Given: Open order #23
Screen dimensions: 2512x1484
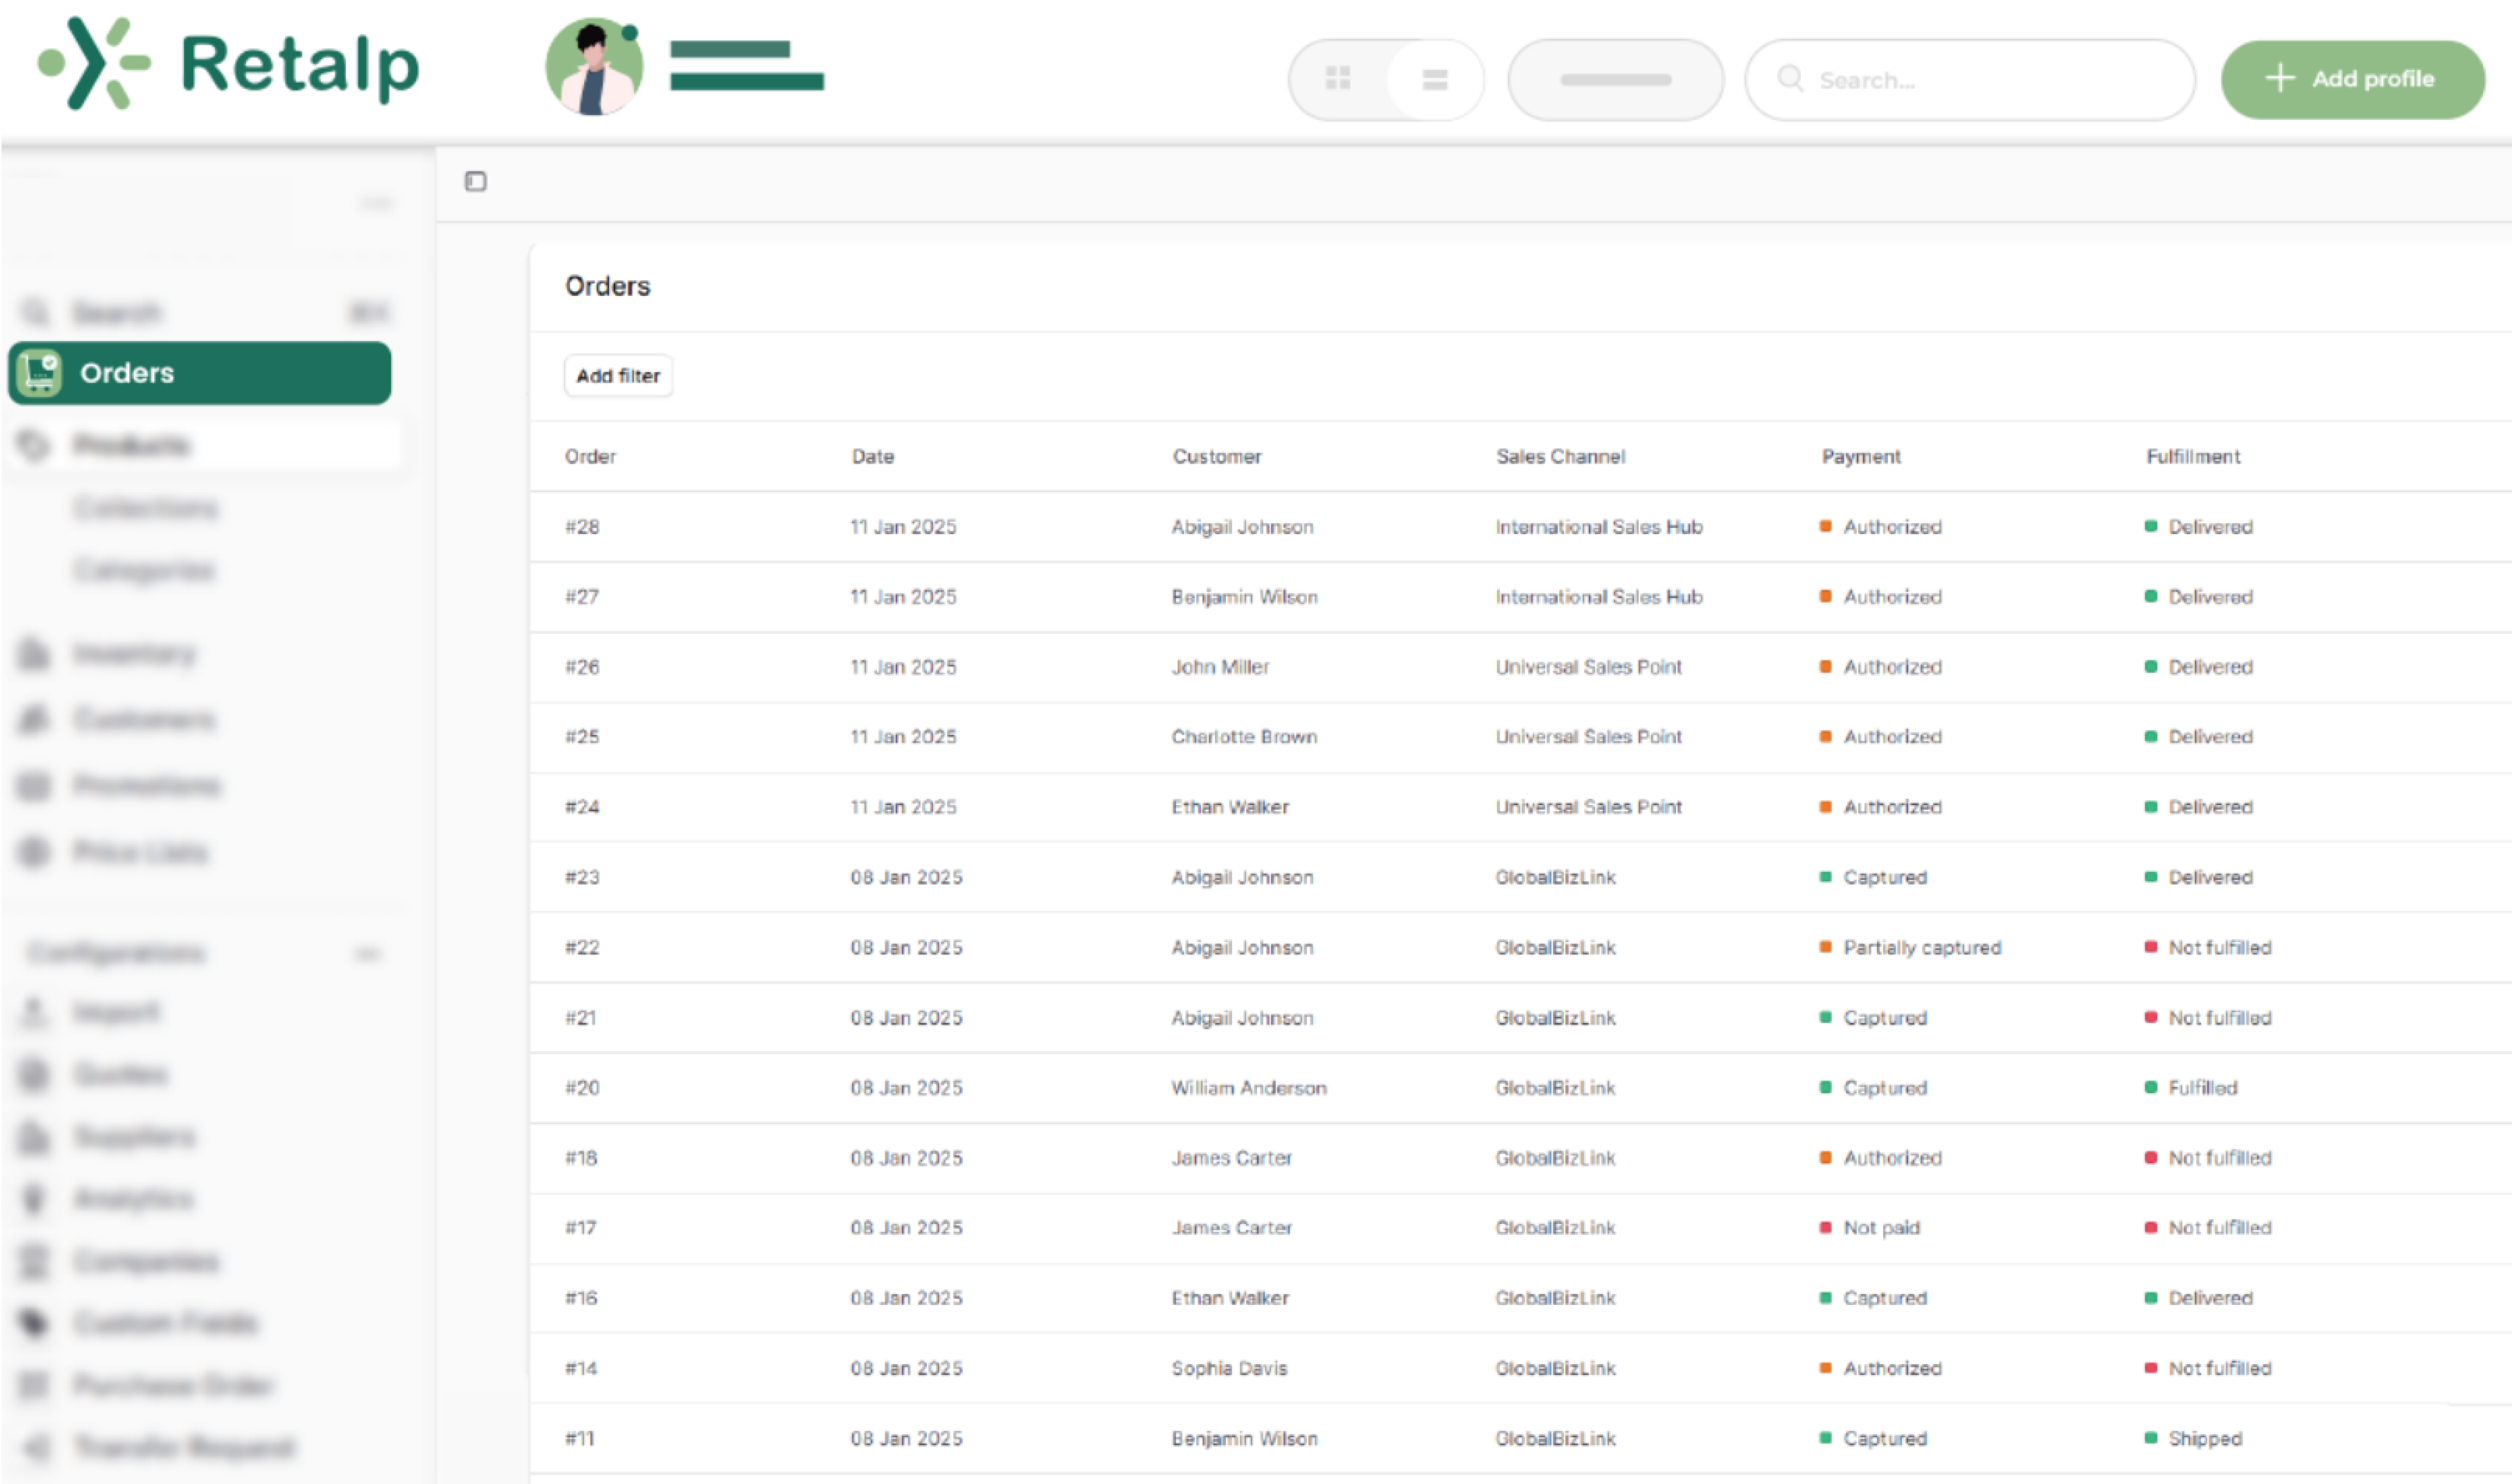Looking at the screenshot, I should coord(582,877).
